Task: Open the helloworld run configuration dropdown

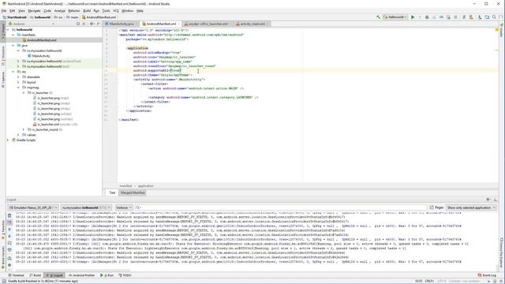Action: (395, 17)
